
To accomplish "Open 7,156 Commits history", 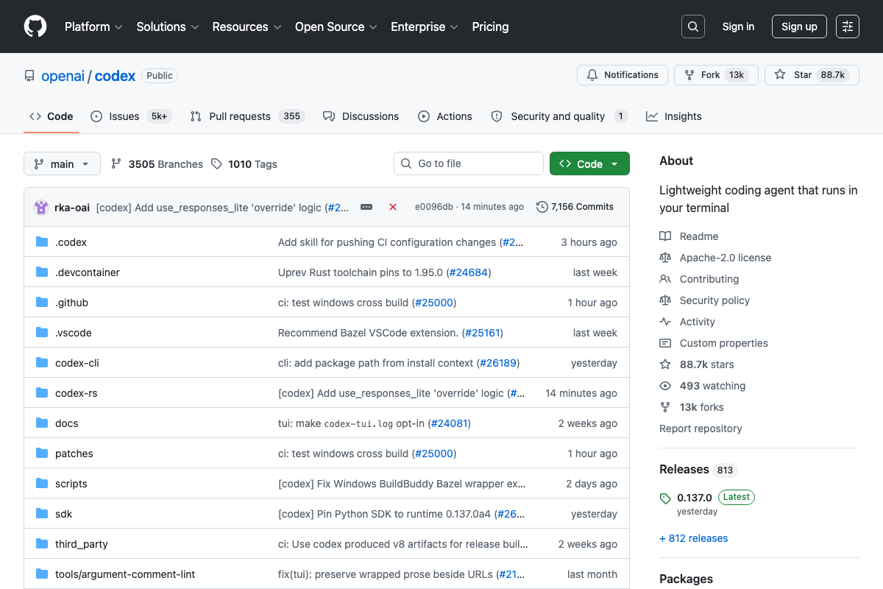I will coord(575,207).
